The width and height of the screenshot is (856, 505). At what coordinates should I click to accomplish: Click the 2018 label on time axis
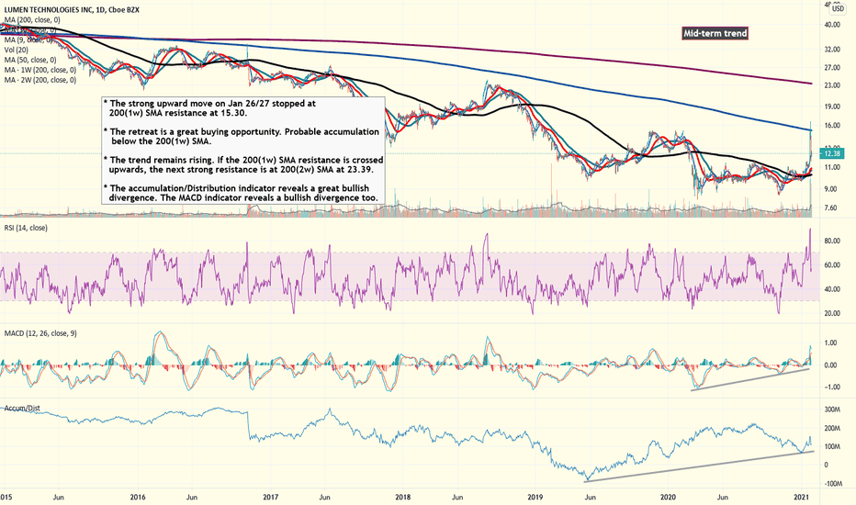[403, 498]
